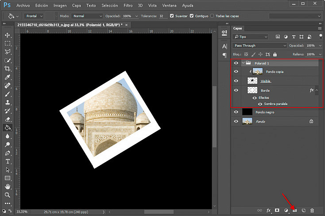Click the foreground/background color default icon
The height and width of the screenshot is (216, 325).
coord(4,211)
